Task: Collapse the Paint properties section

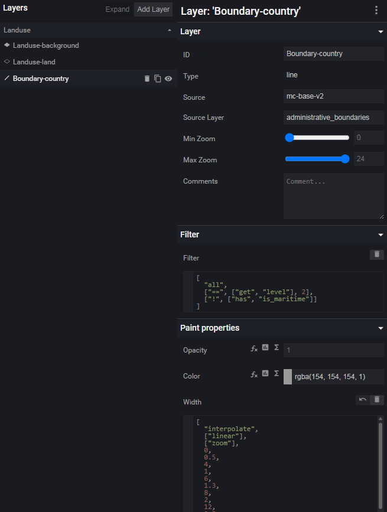Action: click(381, 328)
